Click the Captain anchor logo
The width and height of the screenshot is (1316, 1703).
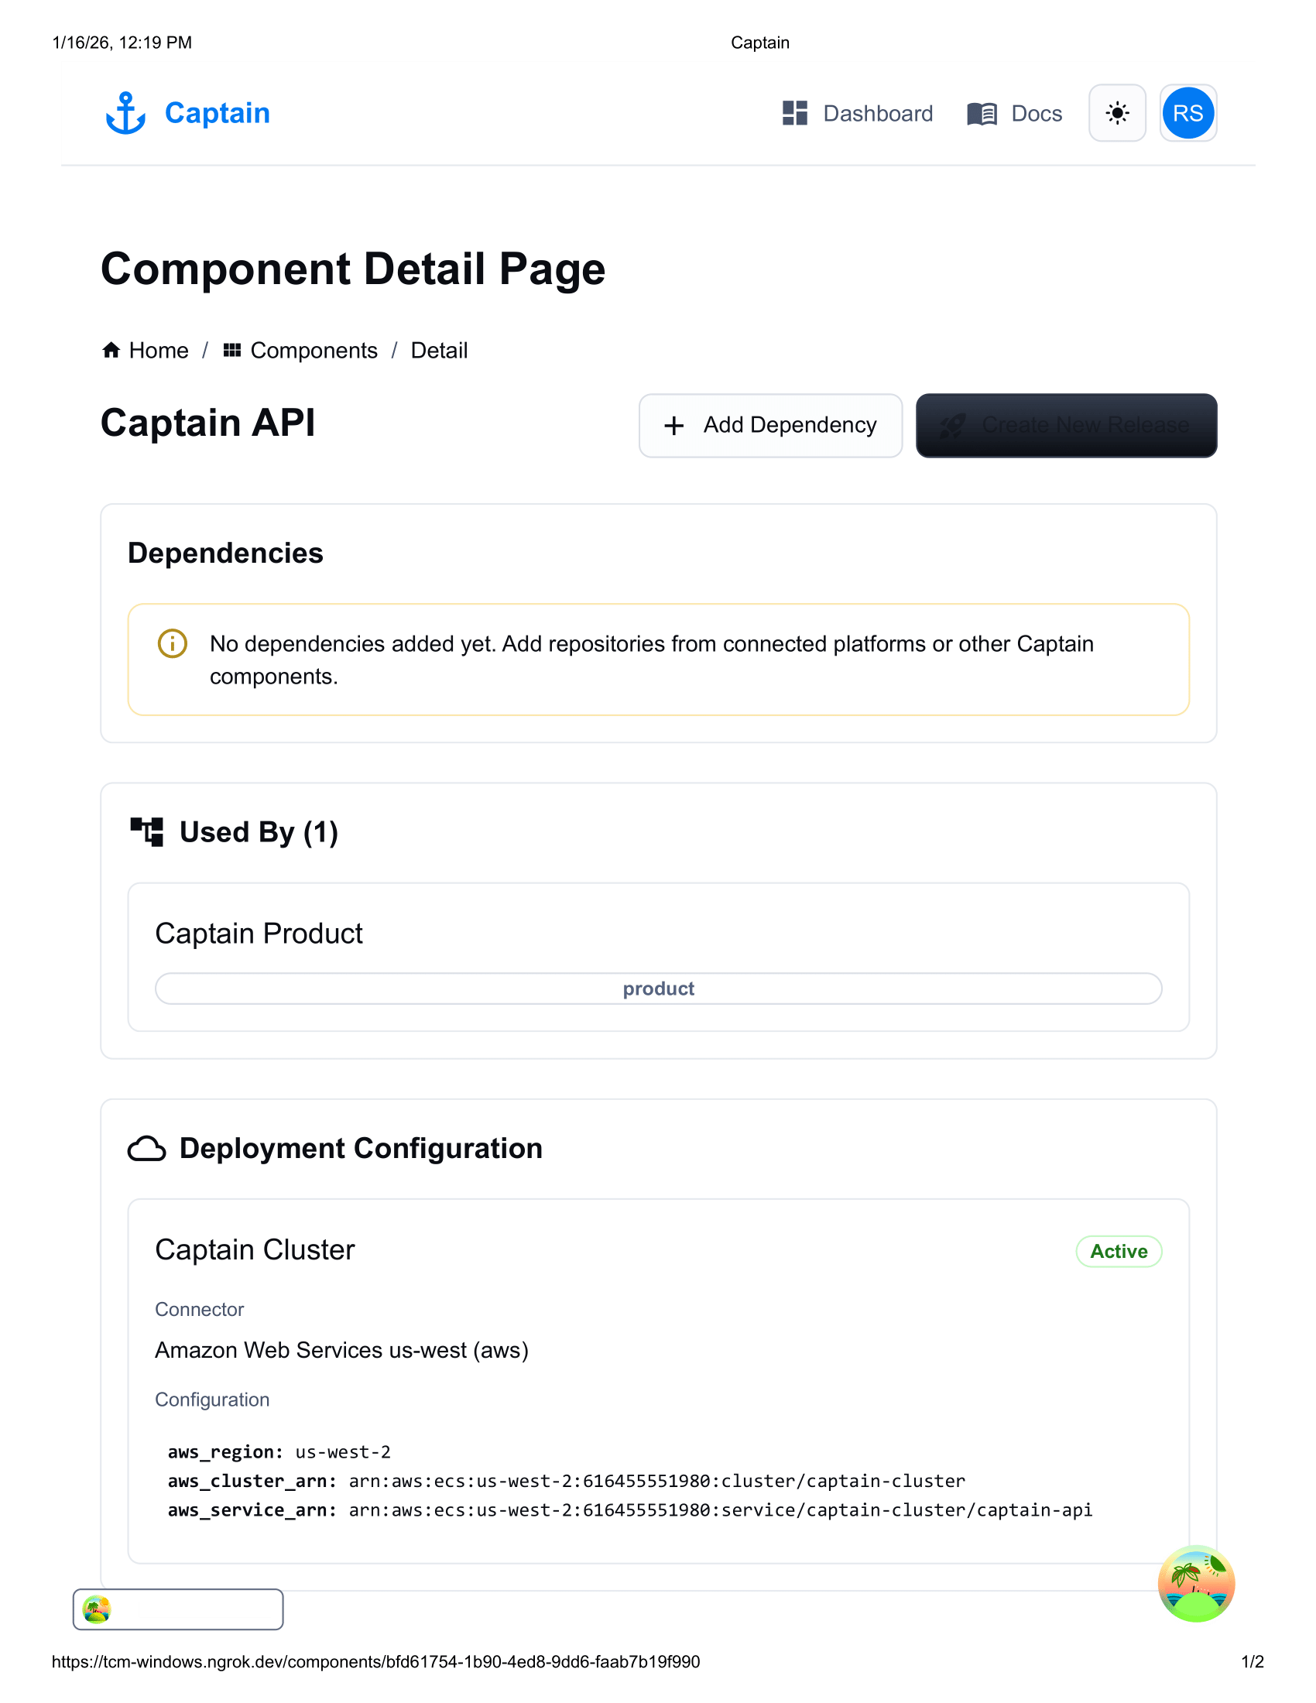(x=127, y=113)
